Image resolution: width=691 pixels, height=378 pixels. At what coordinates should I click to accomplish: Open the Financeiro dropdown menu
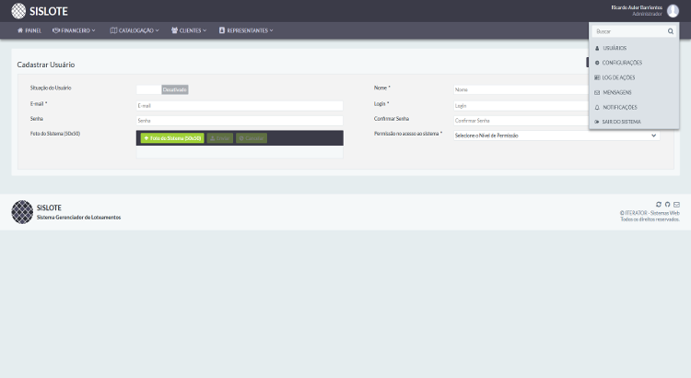click(74, 30)
